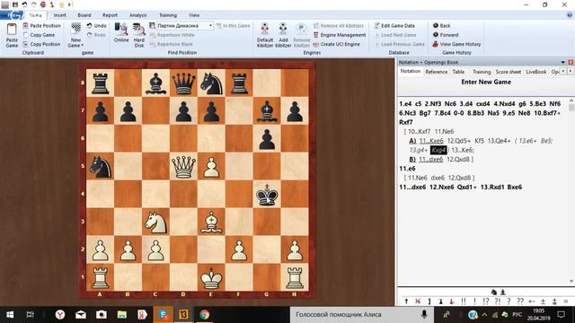Image resolution: width=575 pixels, height=323 pixels.
Task: Open the Insert ribbon tab
Action: point(60,15)
